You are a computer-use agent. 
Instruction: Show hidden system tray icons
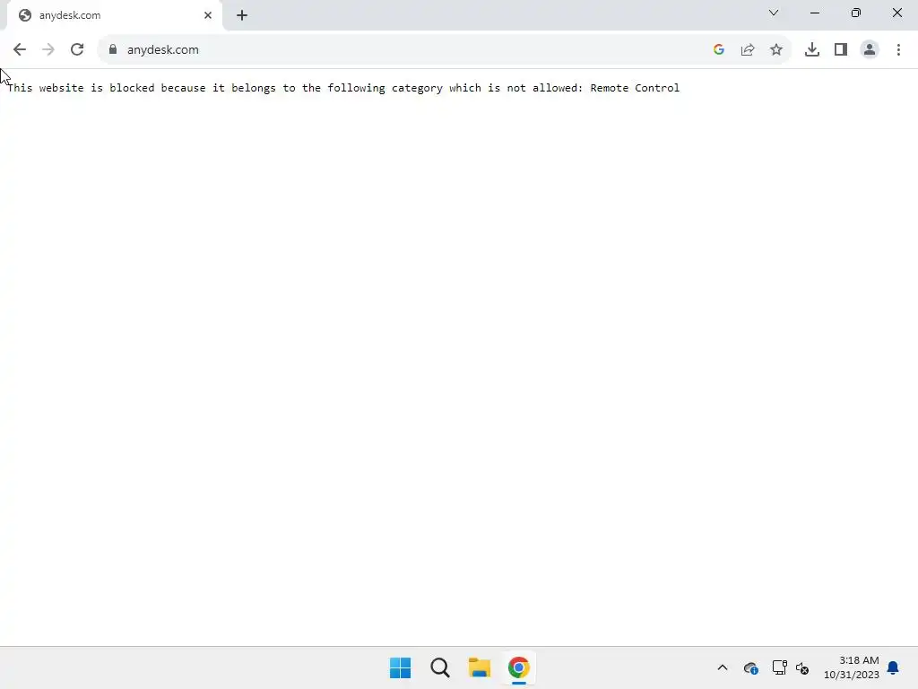pyautogui.click(x=723, y=667)
